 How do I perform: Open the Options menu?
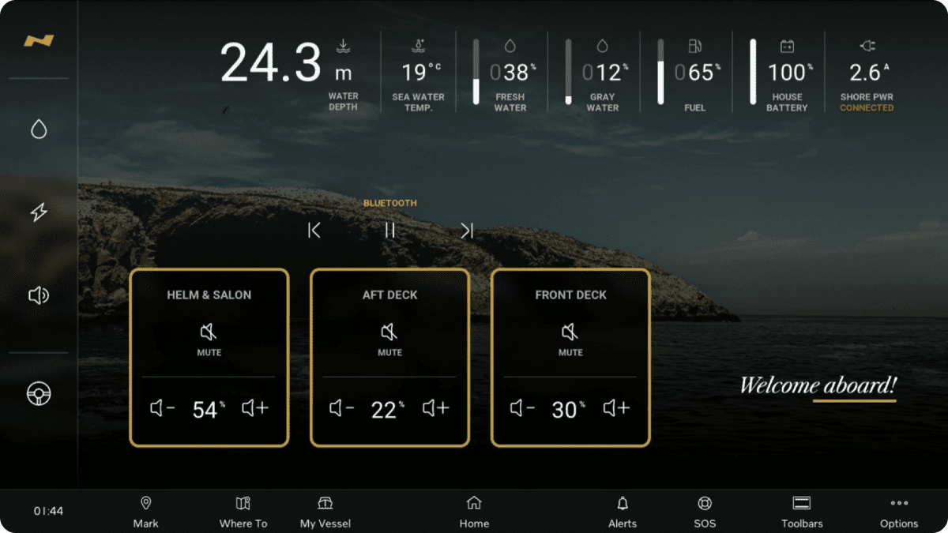coord(899,511)
